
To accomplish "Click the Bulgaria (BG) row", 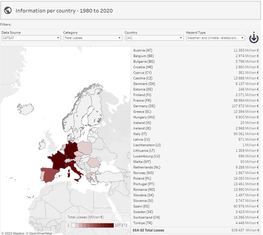I will point(196,61).
